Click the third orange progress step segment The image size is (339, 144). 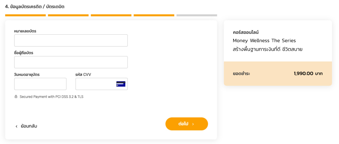pyautogui.click(x=111, y=15)
